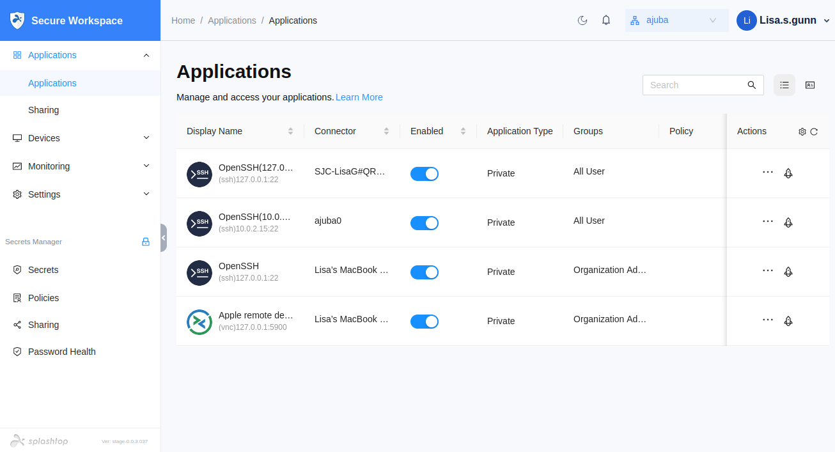Open more actions for OpenSSH(127.0… row

(x=768, y=173)
